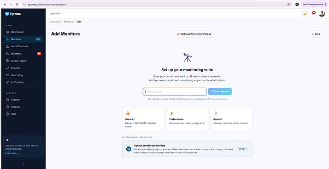Open Support from the sidebar
Viewport: 329px width, 169px height.
tap(23, 100)
